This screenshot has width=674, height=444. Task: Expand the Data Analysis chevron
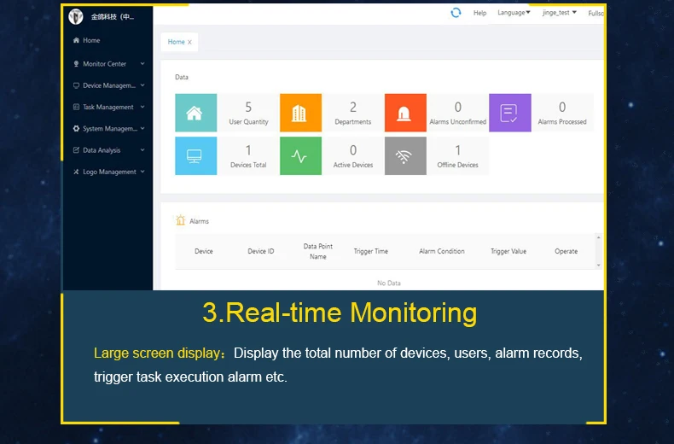tap(142, 149)
